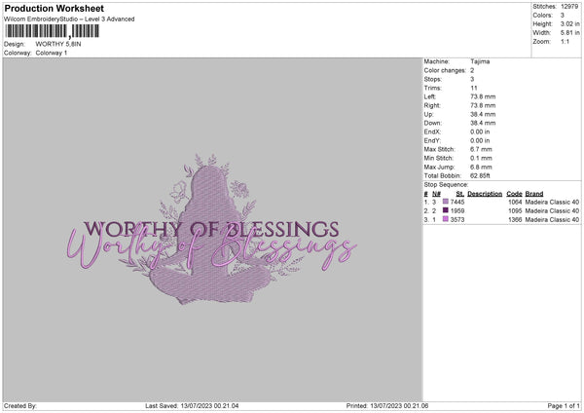This screenshot has height=413, width=584.
Task: Click the 'Production Worksheet' title
Action: [54, 8]
